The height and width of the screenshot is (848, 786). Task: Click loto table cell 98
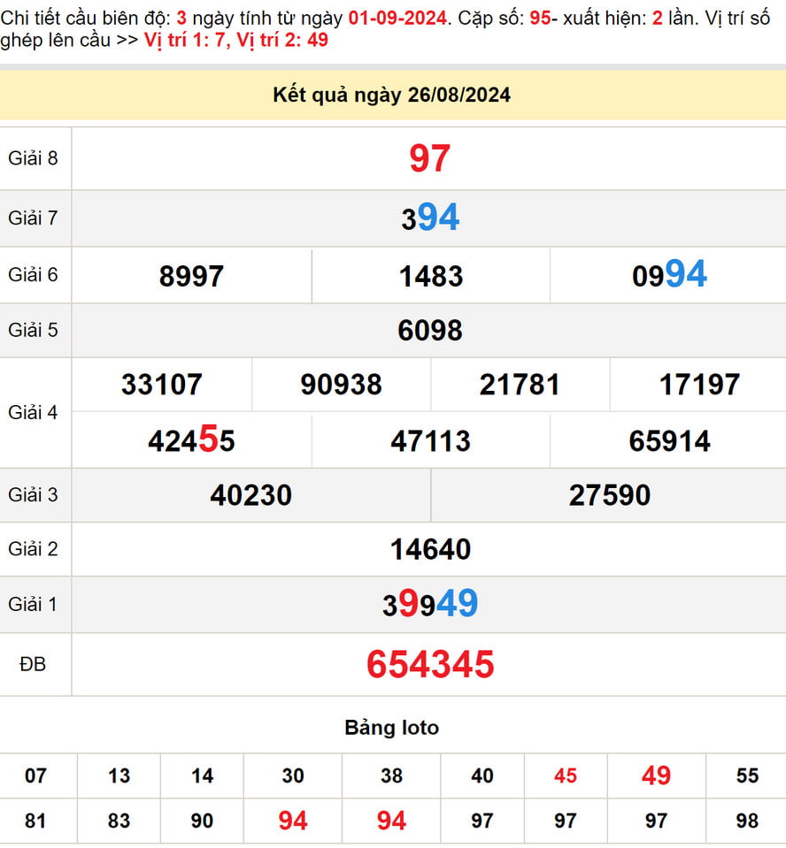[x=748, y=821]
